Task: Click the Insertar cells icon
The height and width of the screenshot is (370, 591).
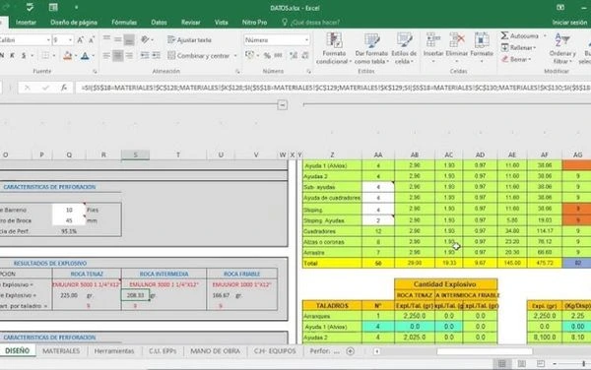Action: point(433,39)
